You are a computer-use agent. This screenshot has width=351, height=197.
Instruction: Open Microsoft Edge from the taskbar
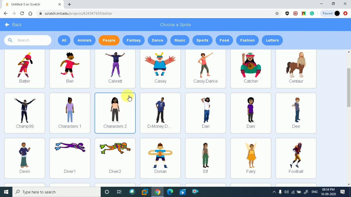pos(170,192)
